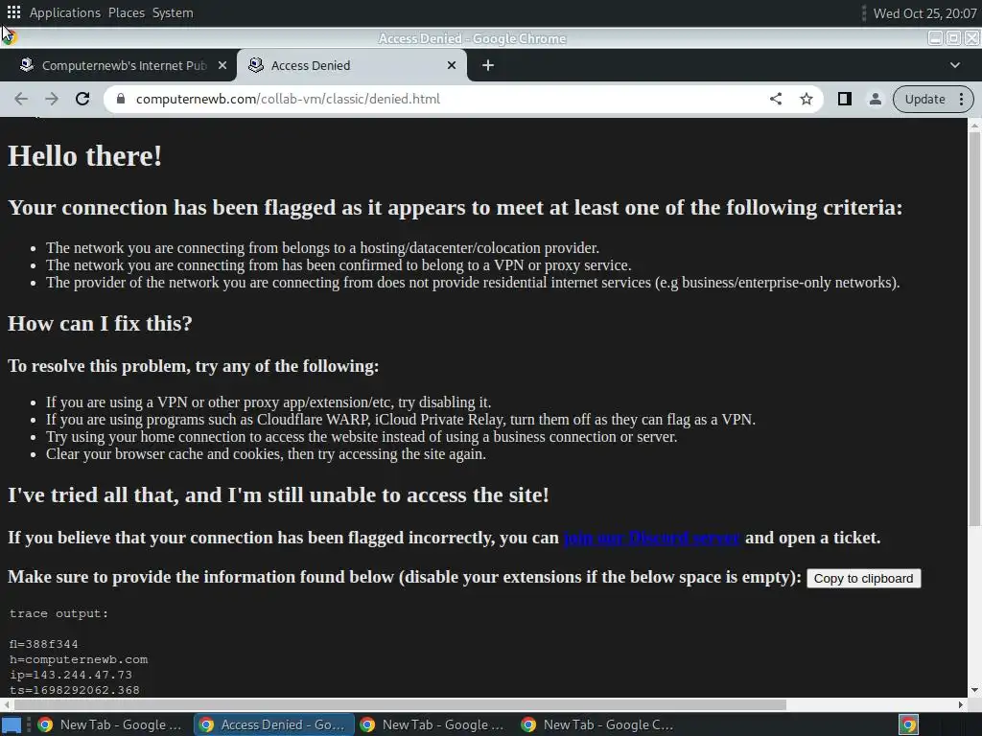Switch to third taskbar window New Tab

click(433, 724)
